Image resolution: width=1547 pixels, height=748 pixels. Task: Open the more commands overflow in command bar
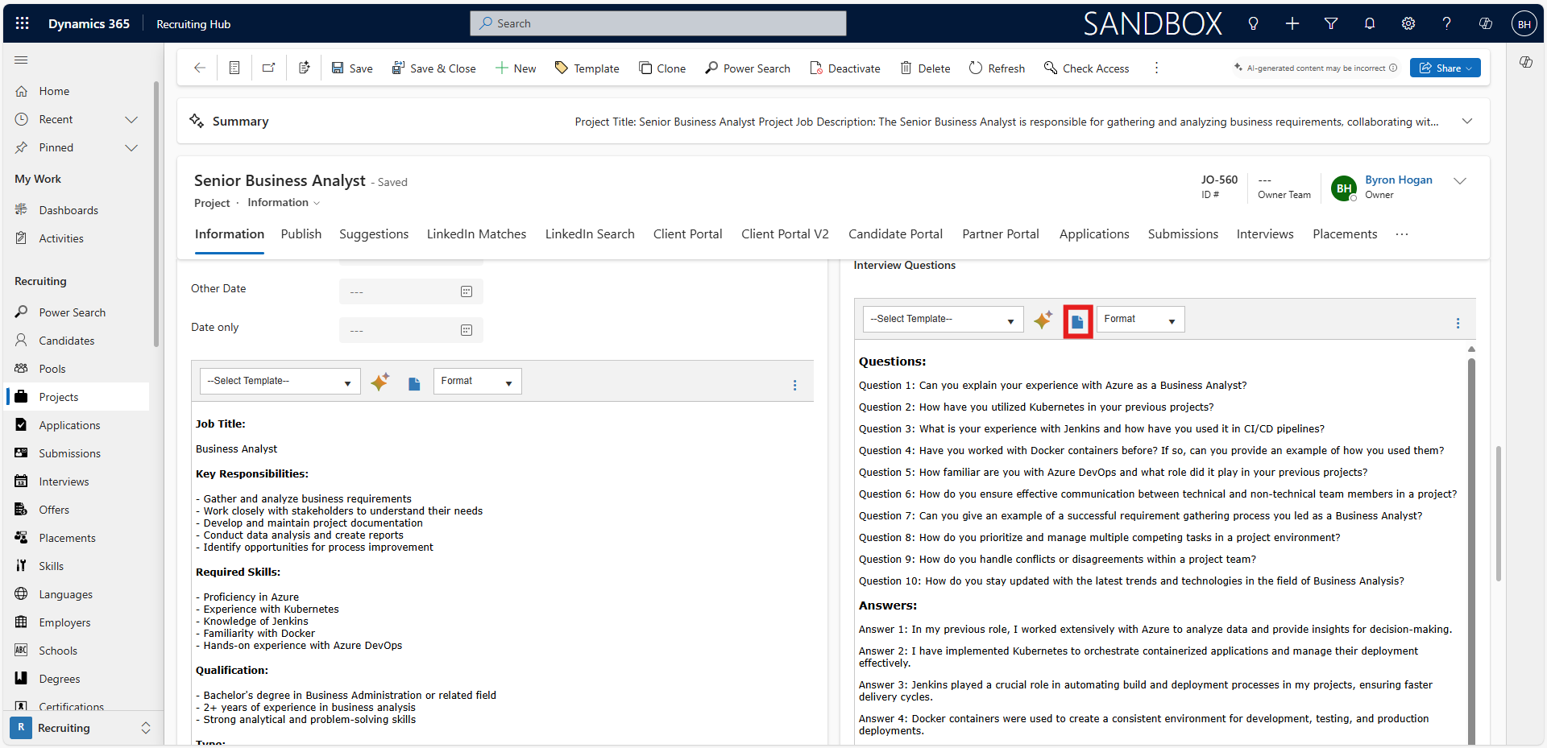pos(1156,68)
